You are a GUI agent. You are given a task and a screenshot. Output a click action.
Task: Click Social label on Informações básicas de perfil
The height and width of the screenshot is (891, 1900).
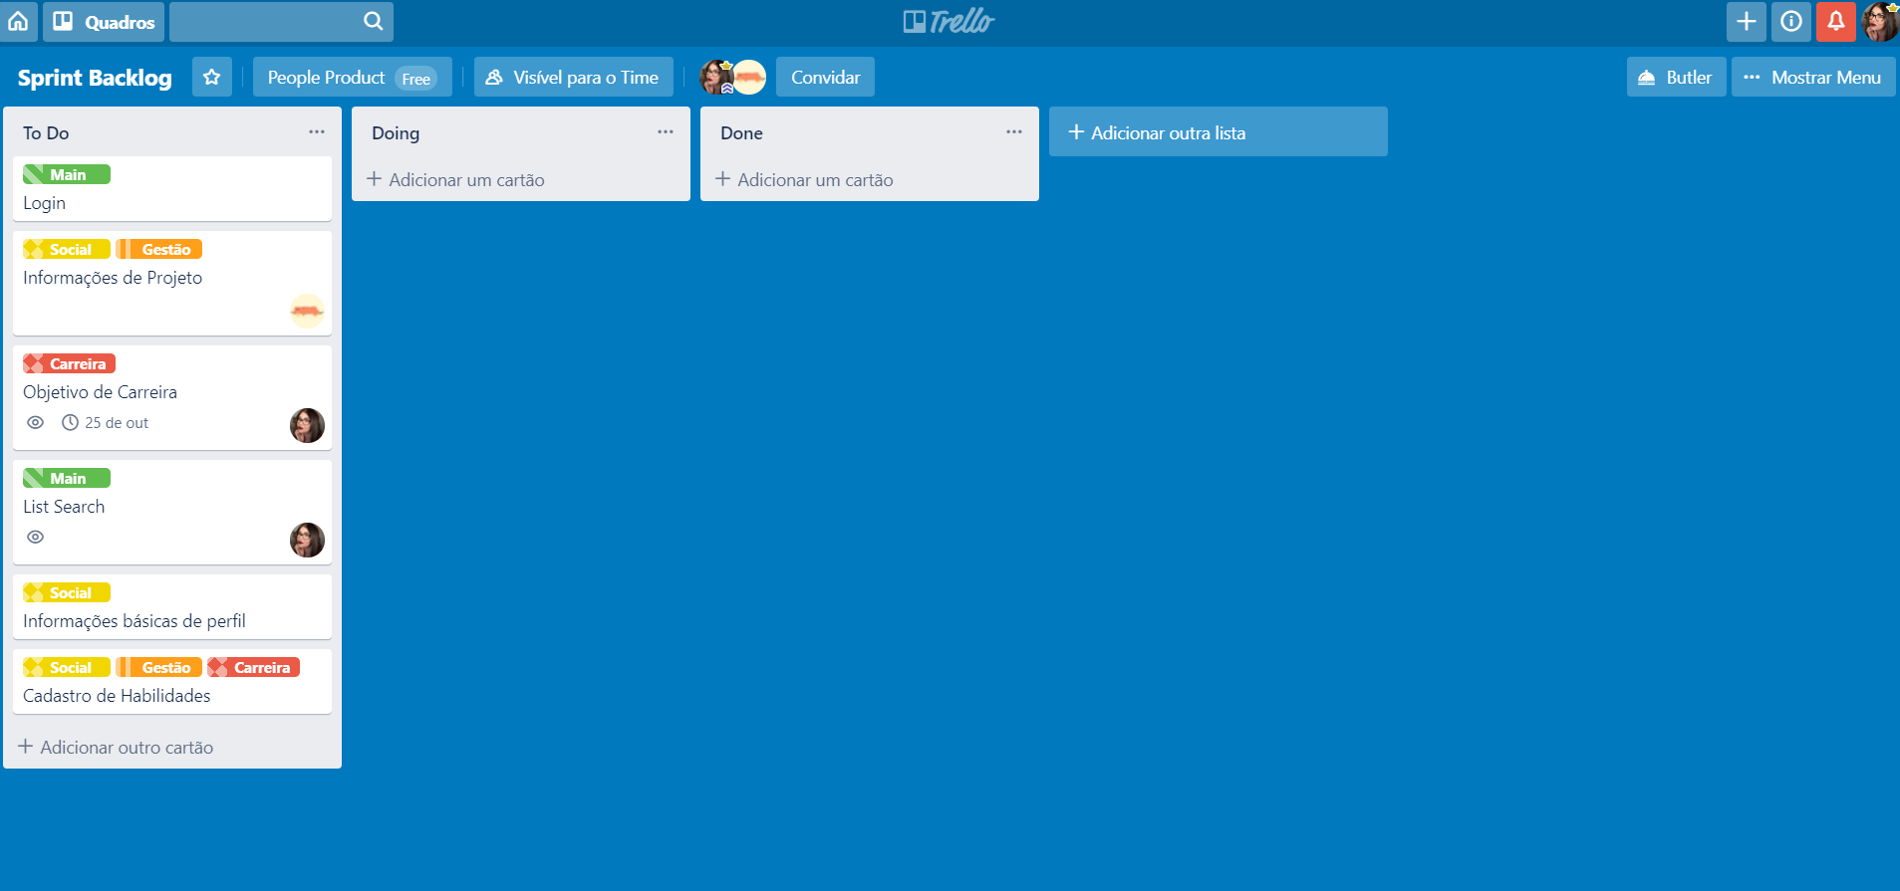click(67, 592)
